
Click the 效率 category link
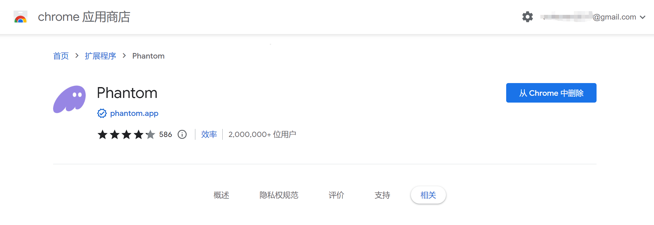pyautogui.click(x=209, y=135)
